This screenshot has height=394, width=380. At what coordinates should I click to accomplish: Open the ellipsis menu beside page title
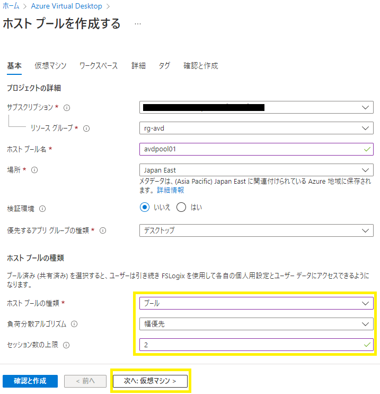point(138,24)
